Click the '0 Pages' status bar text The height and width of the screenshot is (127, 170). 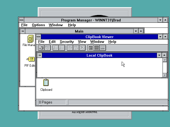point(46,102)
